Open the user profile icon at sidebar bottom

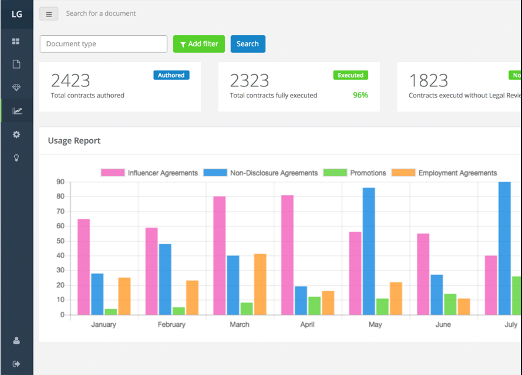click(x=16, y=340)
